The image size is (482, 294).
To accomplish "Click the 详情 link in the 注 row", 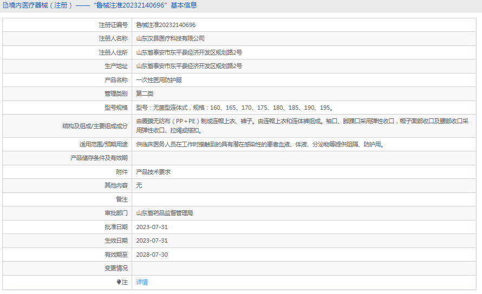I will pyautogui.click(x=142, y=282).
